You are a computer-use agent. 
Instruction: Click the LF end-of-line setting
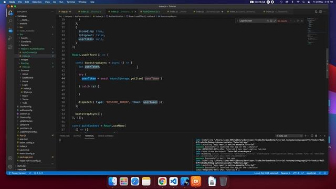302,173
